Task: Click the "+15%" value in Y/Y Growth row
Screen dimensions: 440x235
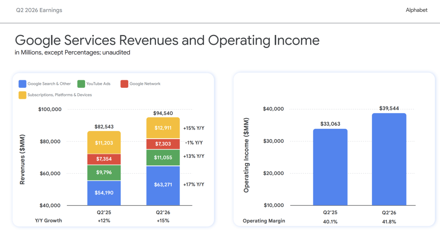Action: (163, 221)
